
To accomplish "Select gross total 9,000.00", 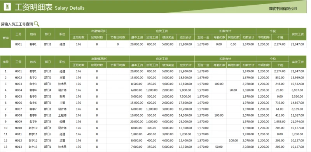I will (x=185, y=90).
